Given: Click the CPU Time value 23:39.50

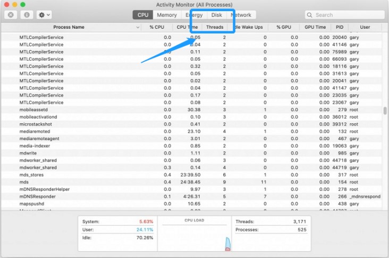Looking at the screenshot, I should pyautogui.click(x=190, y=175).
